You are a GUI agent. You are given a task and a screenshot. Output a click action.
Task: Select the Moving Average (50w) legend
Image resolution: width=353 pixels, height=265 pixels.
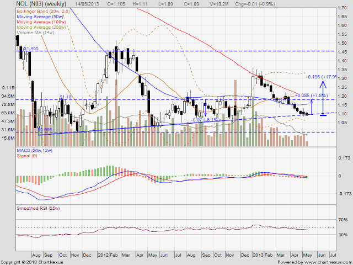pos(40,17)
